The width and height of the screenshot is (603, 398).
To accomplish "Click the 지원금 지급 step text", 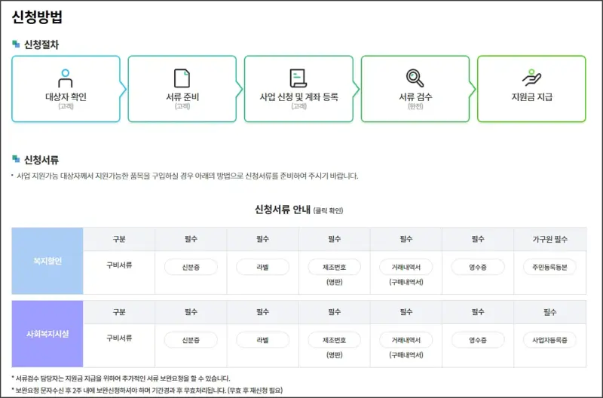I will (x=532, y=97).
